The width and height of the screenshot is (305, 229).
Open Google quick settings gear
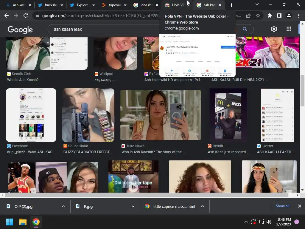point(274,29)
